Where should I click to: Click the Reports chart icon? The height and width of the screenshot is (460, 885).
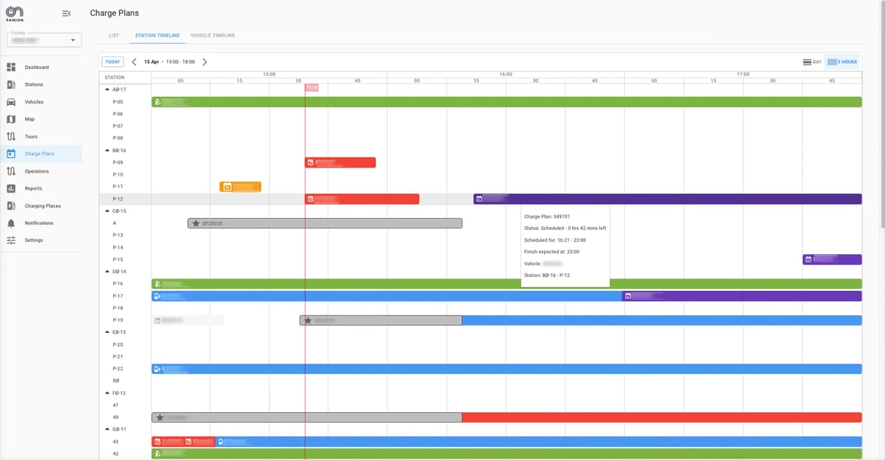point(11,188)
